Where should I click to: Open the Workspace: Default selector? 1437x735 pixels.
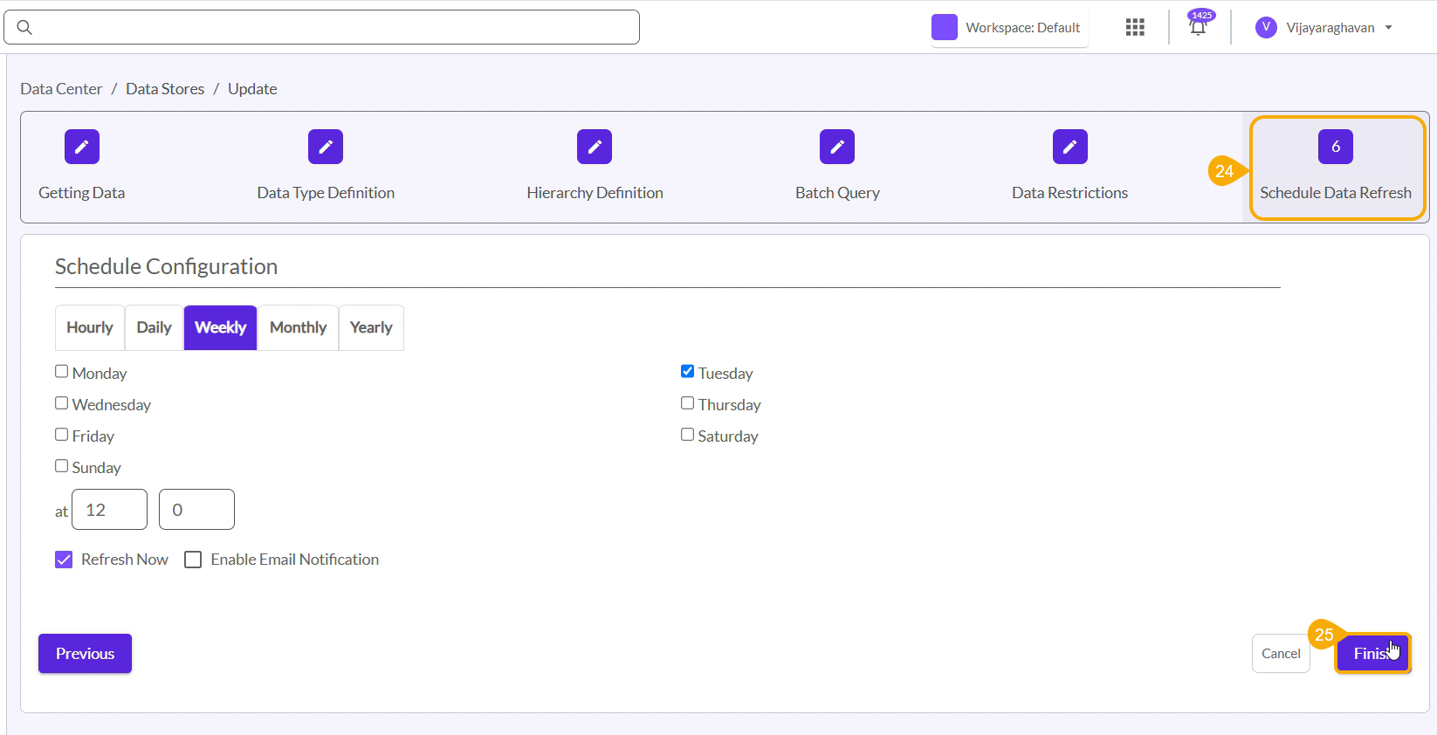pyautogui.click(x=1009, y=28)
